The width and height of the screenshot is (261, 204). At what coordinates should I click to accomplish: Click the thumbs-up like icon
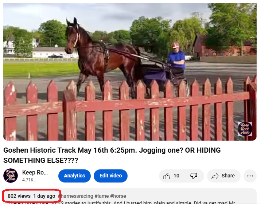[x=167, y=176]
